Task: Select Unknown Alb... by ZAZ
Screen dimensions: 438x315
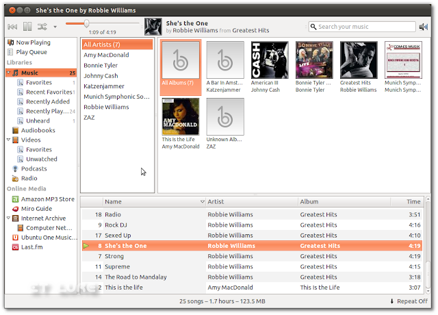Action: click(x=225, y=124)
